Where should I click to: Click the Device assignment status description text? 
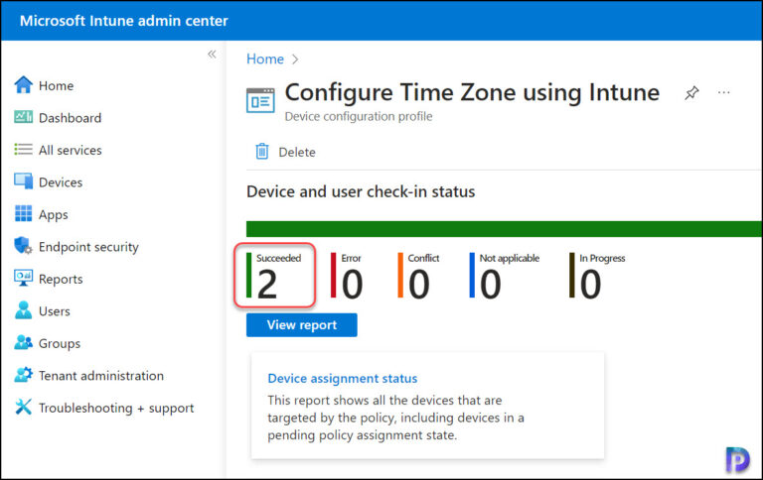[396, 418]
